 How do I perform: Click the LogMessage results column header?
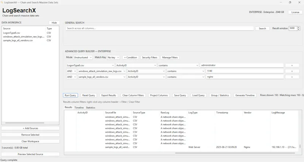coord(285,113)
